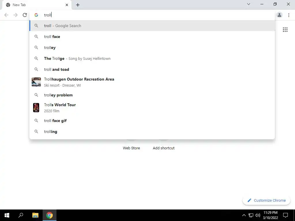The width and height of the screenshot is (295, 221).
Task: Open the volume tray icon
Action: point(258,215)
